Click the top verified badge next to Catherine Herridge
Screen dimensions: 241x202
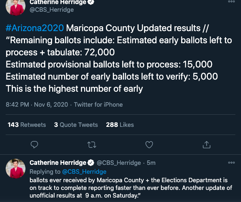tap(91, 2)
